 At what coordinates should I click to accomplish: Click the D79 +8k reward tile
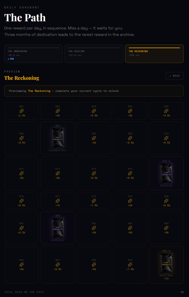tap(130, 201)
